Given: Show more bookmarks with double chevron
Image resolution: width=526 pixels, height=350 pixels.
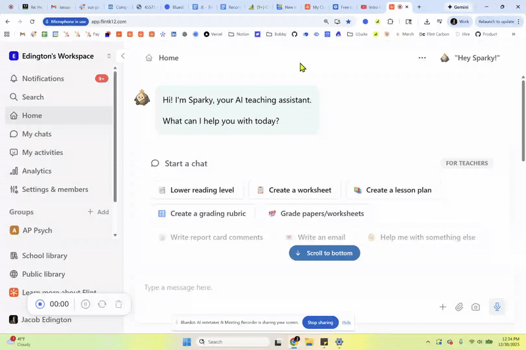Looking at the screenshot, I should coord(514,34).
